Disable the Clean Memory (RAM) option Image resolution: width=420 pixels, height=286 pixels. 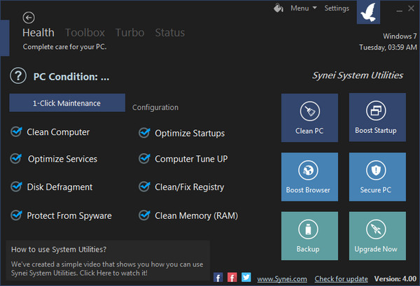coord(145,215)
